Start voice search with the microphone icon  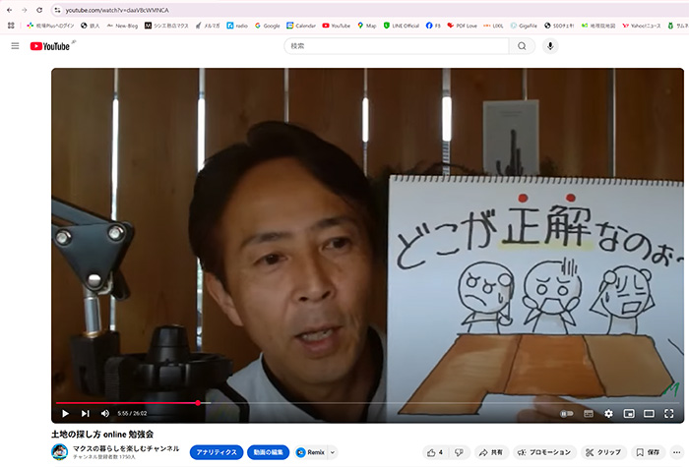pyautogui.click(x=550, y=46)
